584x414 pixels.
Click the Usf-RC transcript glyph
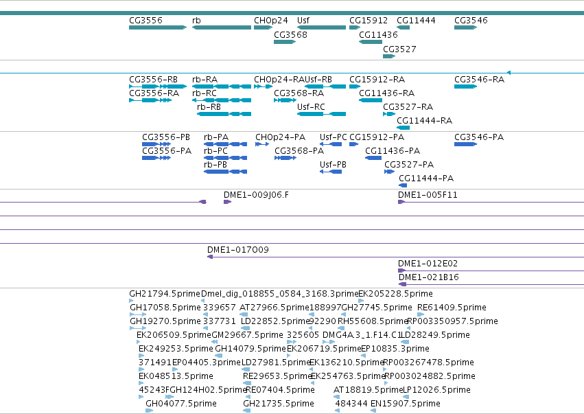[x=321, y=114]
